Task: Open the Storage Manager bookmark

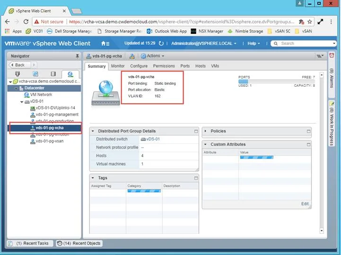Action: (x=120, y=31)
